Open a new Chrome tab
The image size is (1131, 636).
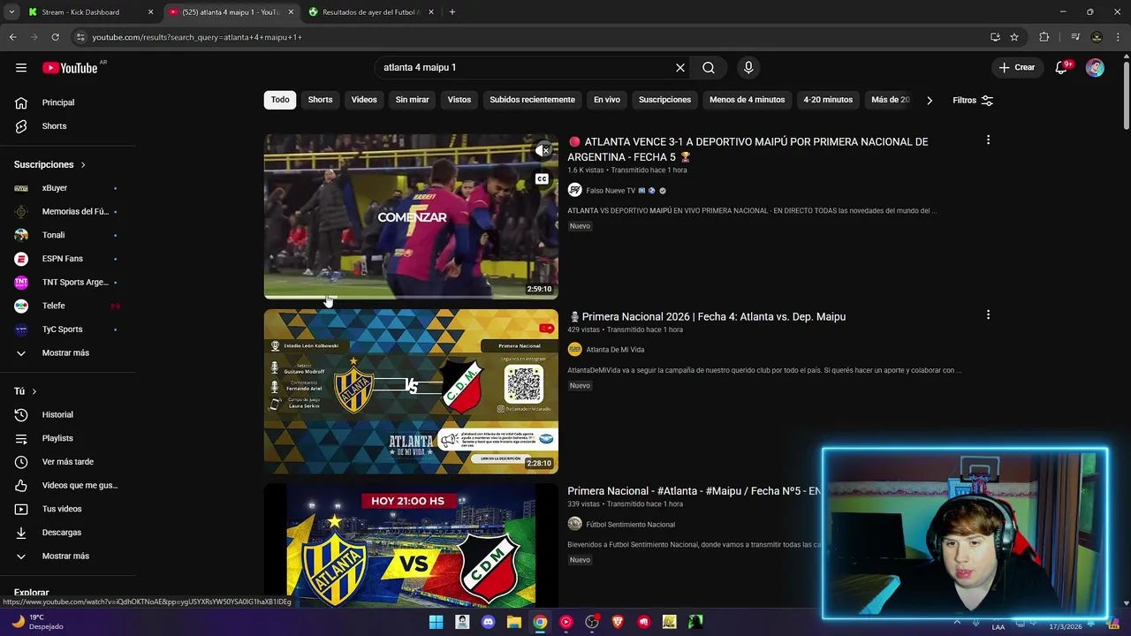click(x=452, y=12)
